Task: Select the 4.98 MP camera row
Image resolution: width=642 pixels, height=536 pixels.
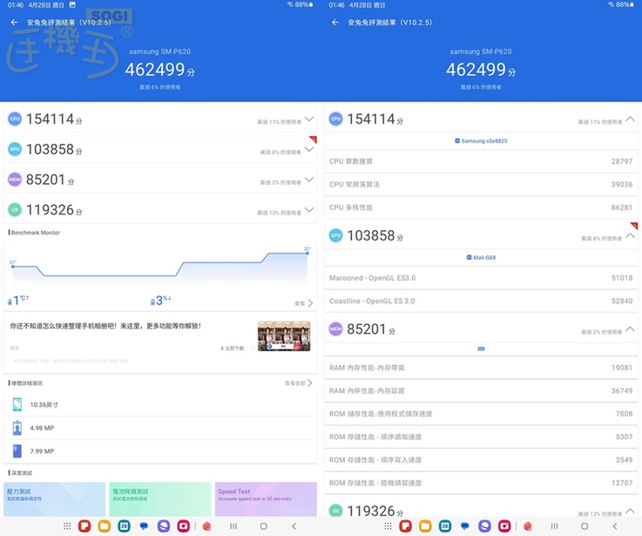Action: coord(160,428)
